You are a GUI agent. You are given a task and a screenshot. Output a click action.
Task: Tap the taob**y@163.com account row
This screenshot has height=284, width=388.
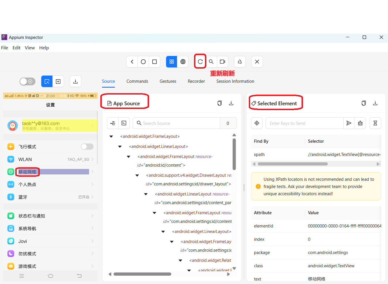pos(50,125)
